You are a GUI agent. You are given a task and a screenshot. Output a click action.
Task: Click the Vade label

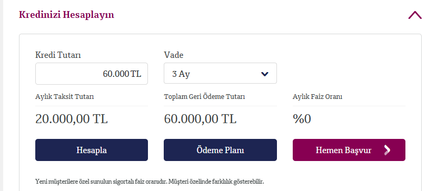point(173,55)
